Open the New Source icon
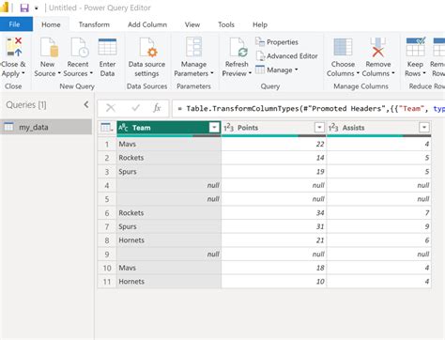This screenshot has height=340, width=445. tap(49, 48)
